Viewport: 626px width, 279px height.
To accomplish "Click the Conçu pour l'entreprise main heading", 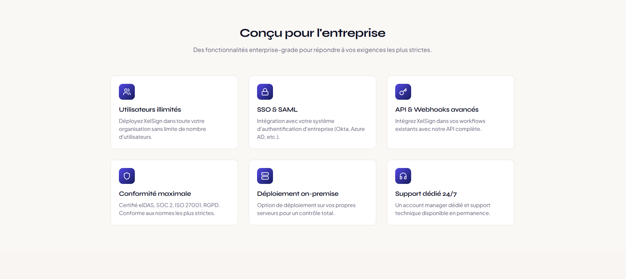I will coord(313,33).
